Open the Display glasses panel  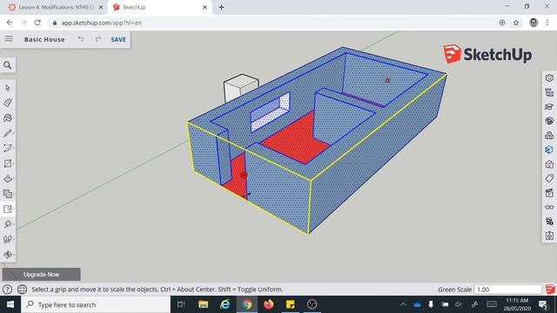click(549, 207)
